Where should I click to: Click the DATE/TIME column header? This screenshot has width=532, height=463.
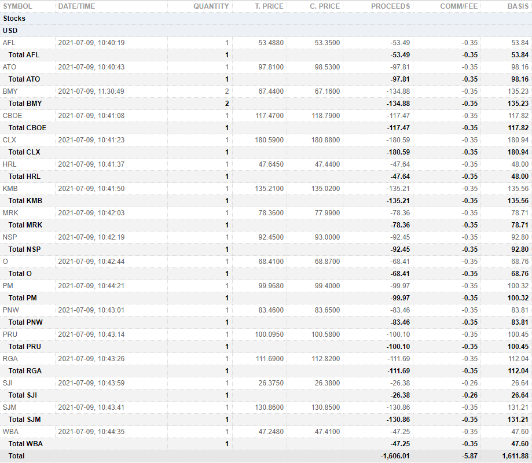pos(76,6)
